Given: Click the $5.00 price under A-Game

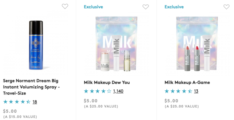Looking at the screenshot, I should click(x=171, y=101).
